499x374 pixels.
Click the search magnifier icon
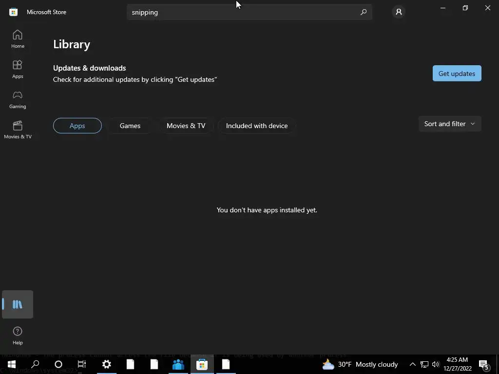pyautogui.click(x=364, y=12)
